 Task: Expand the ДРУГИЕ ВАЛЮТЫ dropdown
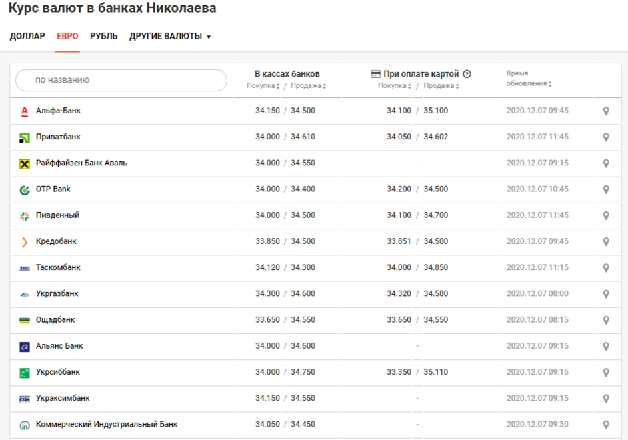170,37
